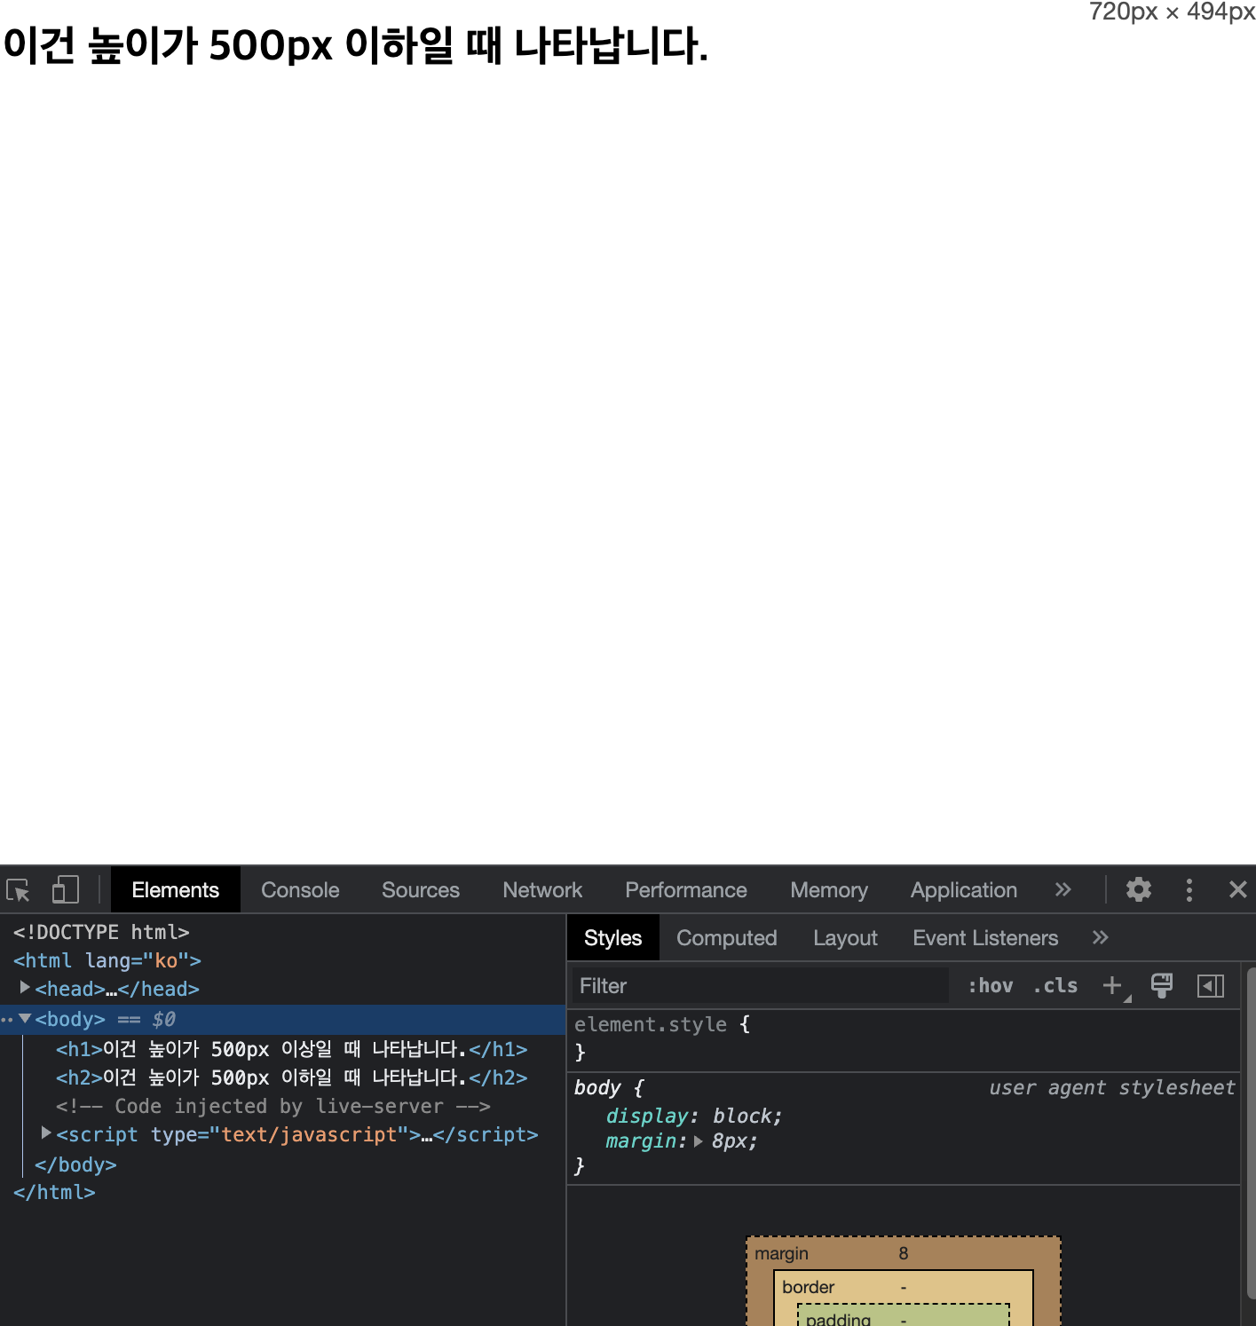This screenshot has width=1256, height=1326.
Task: Click the element.style rule block
Action: [x=904, y=1038]
